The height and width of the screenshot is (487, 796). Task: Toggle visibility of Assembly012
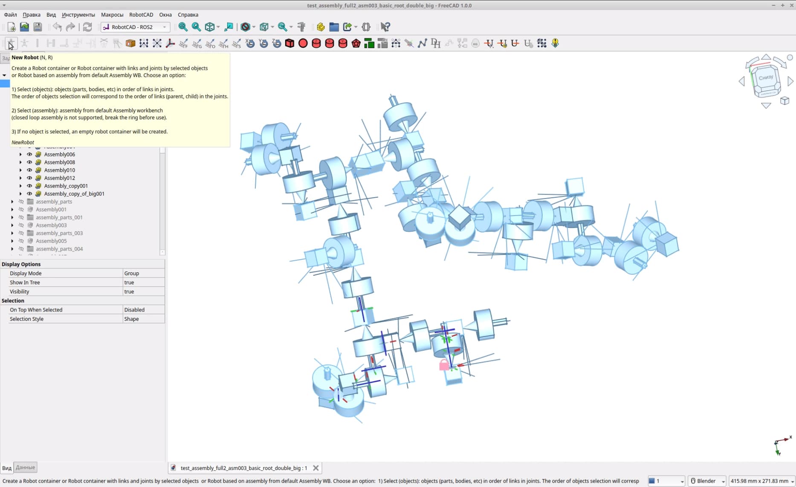29,178
